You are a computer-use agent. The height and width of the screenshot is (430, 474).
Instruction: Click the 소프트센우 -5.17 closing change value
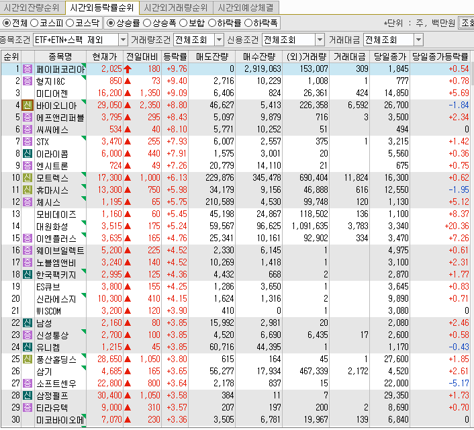pyautogui.click(x=459, y=384)
